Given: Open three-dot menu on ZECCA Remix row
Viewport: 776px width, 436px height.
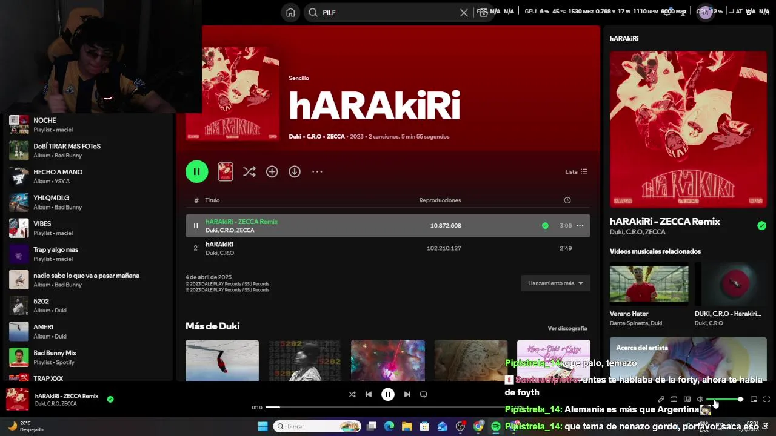Looking at the screenshot, I should 580,225.
